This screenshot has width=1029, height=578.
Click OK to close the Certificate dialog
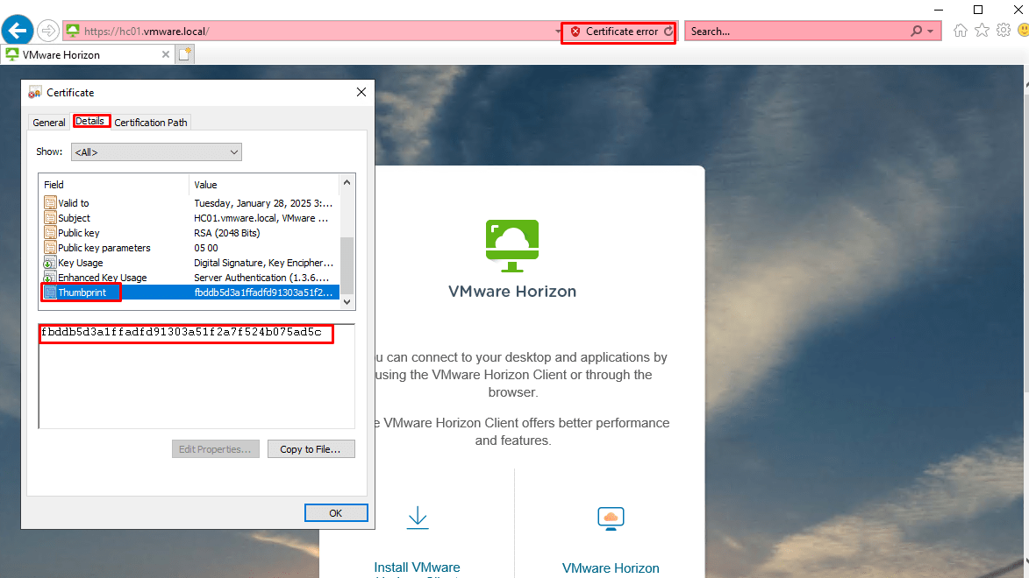(x=336, y=512)
